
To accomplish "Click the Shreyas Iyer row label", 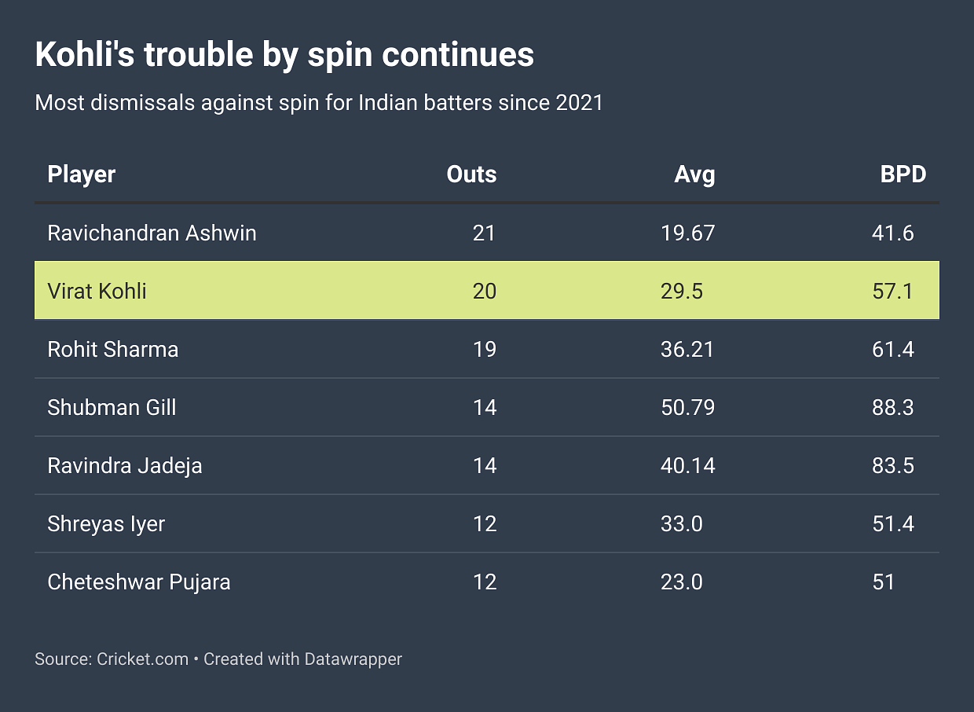I will pyautogui.click(x=106, y=523).
